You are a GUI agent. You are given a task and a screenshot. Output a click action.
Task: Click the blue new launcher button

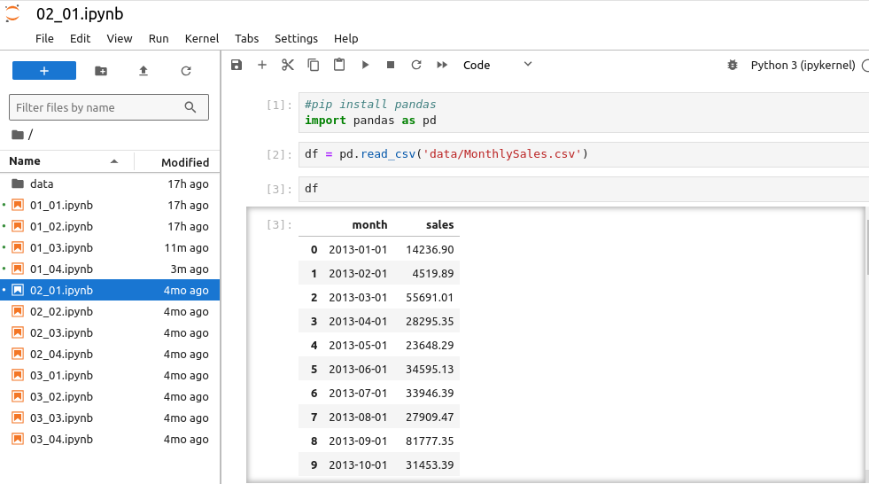click(x=44, y=71)
